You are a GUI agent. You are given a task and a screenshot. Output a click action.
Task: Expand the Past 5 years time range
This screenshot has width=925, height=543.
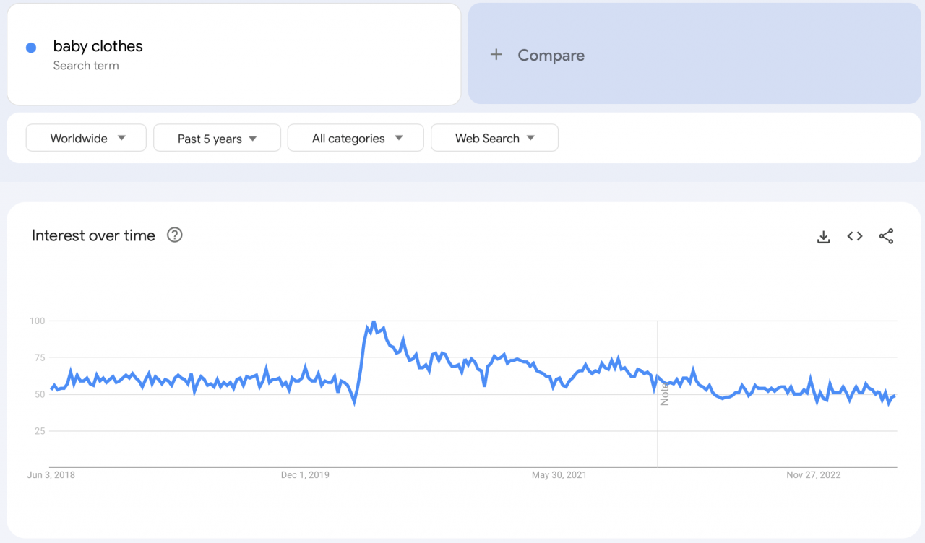(217, 138)
